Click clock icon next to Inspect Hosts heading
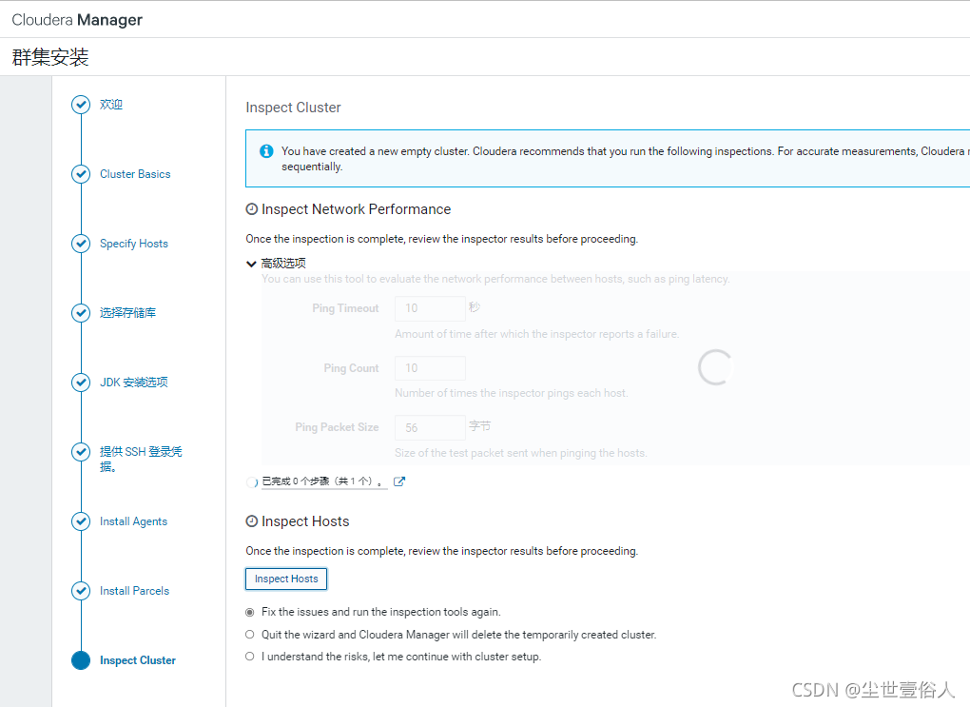Viewport: 970px width, 707px height. [252, 521]
